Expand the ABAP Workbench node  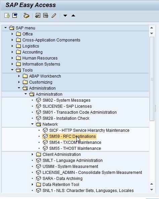coord(19,76)
